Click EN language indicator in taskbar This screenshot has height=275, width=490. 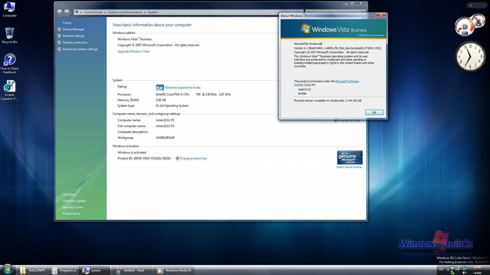point(441,269)
